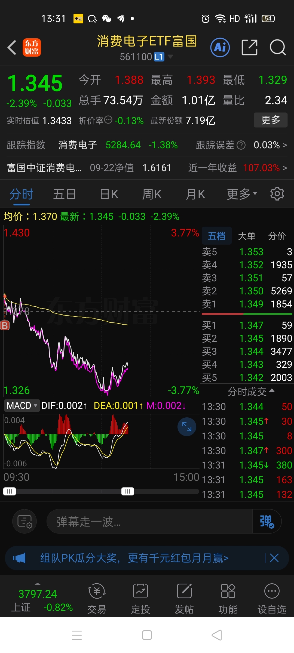Image resolution: width=294 pixels, height=653 pixels.
Task: Switch to the 分时 chart tab
Action: [x=21, y=194]
